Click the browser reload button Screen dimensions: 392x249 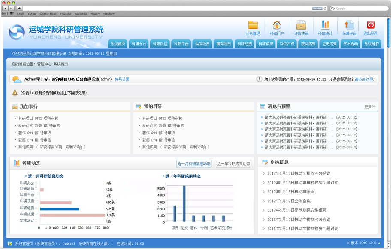(325, 8)
